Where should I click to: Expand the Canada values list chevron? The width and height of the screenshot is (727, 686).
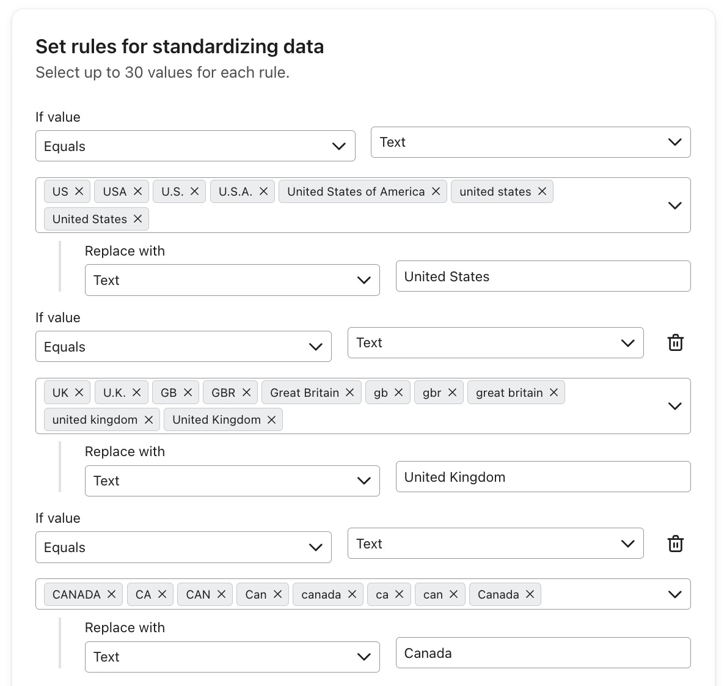[674, 594]
